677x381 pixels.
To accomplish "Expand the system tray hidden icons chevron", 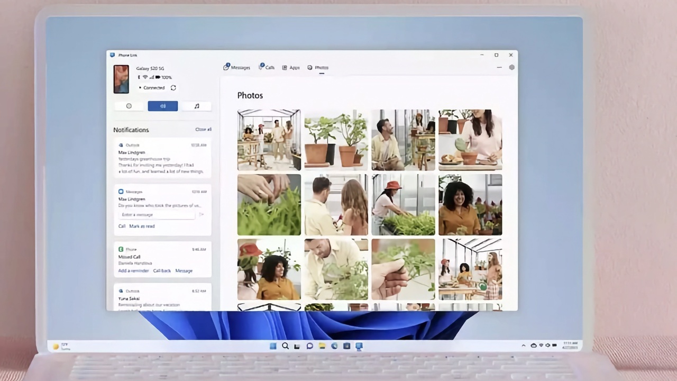I will coord(524,346).
